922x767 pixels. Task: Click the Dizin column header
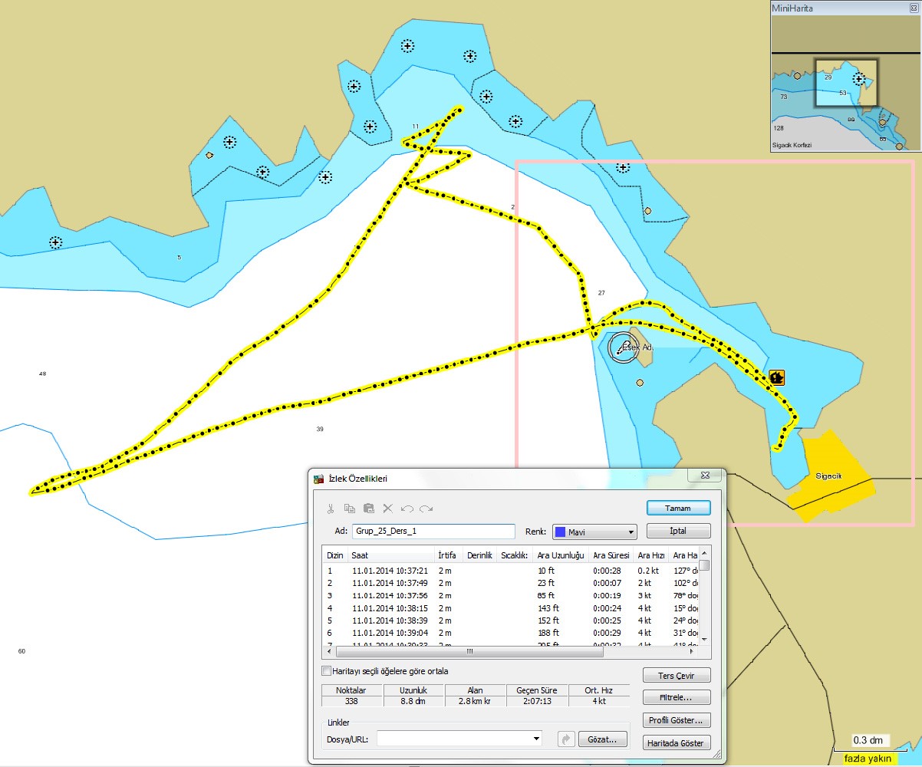click(x=335, y=555)
